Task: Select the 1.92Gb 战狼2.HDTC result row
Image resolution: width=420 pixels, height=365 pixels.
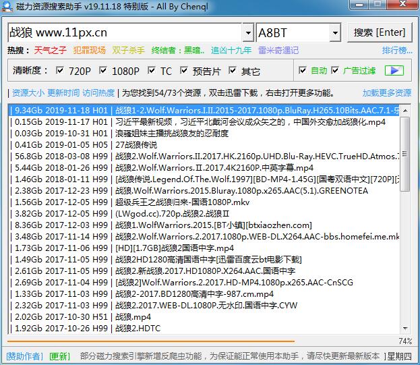Action: [204, 329]
